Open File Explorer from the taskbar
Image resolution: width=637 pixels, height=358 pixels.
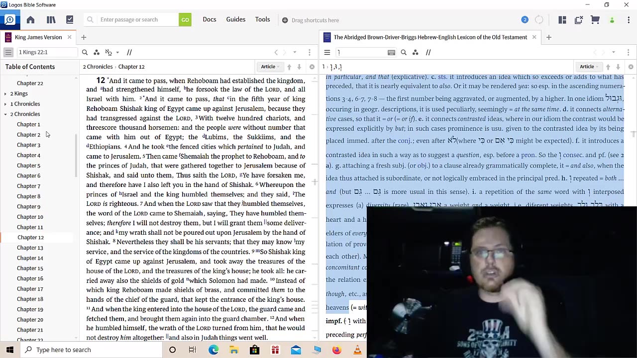coord(234,350)
